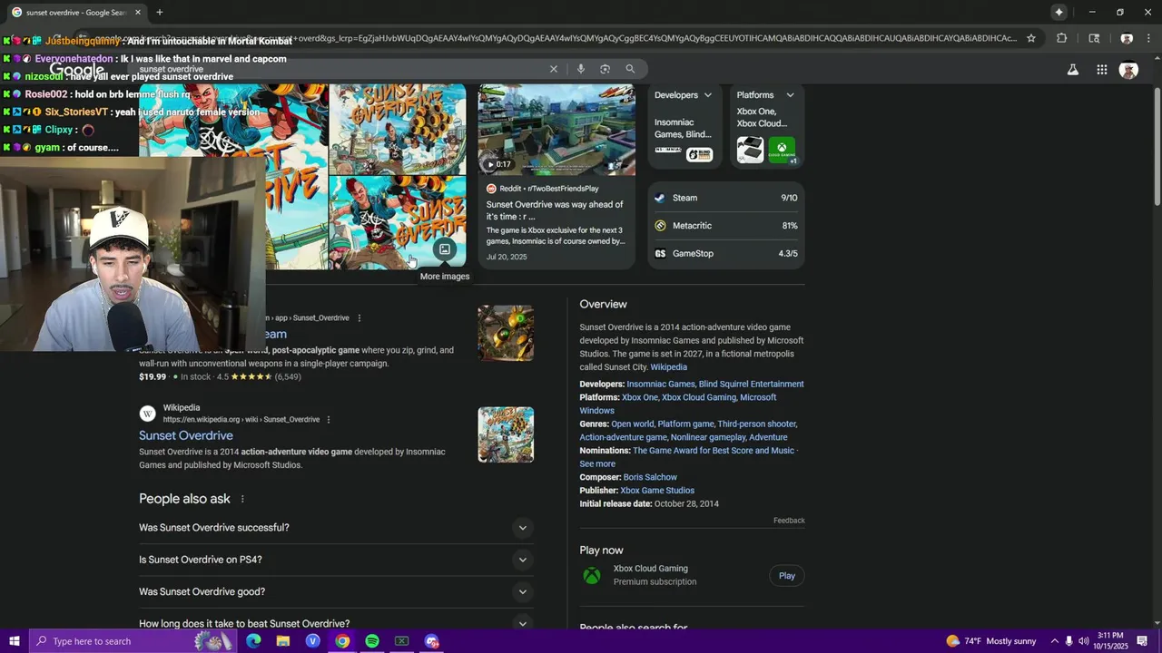
Task: Click the Gemini sparkle button in the title bar
Action: (1059, 12)
